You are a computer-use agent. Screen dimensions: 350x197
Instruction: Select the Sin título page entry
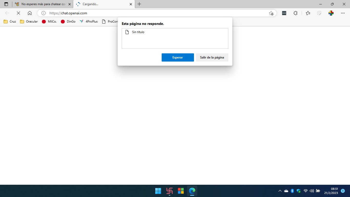tap(138, 32)
